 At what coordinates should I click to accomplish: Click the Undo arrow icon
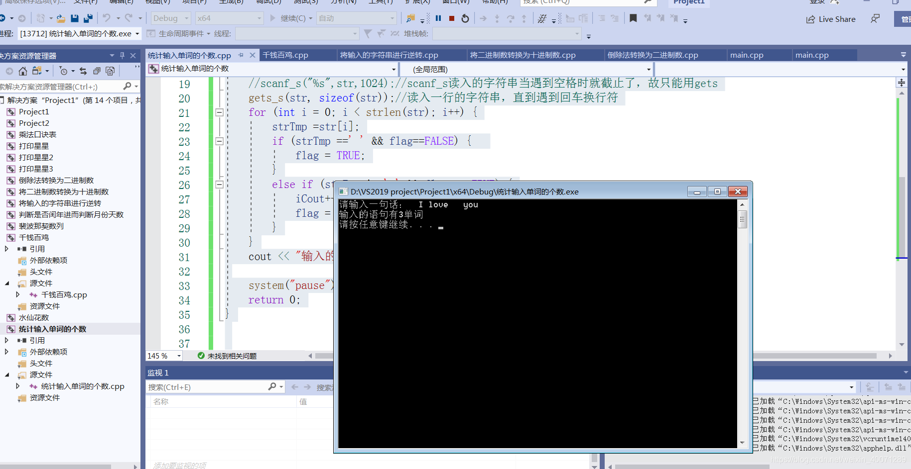[x=107, y=18]
